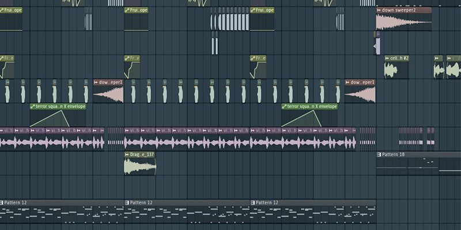Click the second Pattern 12 clip title

[x=141, y=202]
